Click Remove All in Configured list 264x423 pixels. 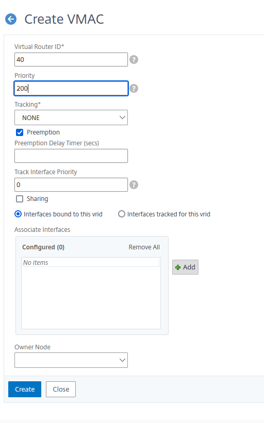click(x=144, y=247)
